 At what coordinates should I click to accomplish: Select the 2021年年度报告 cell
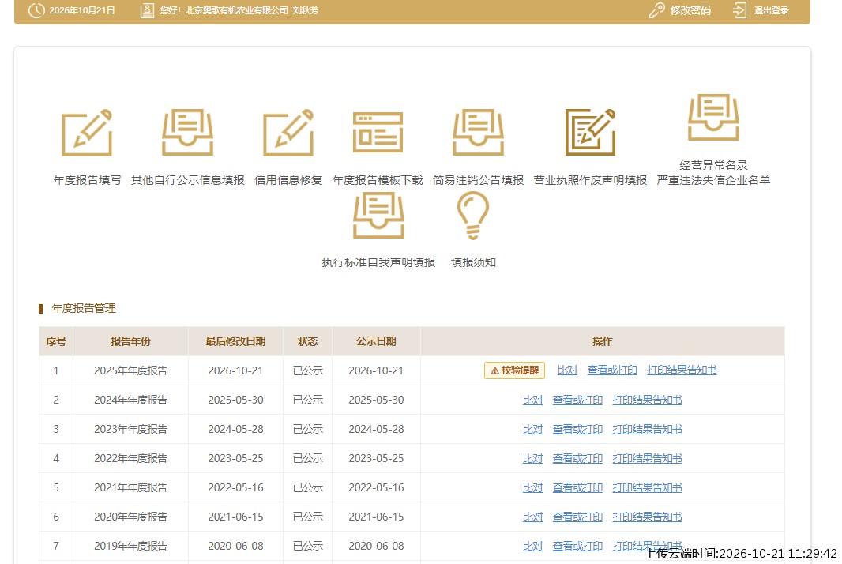(130, 487)
